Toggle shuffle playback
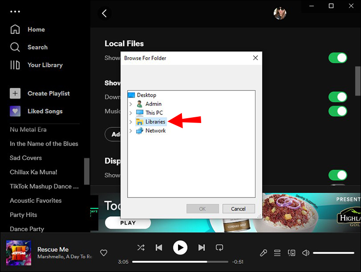Screen dimensions: 361x272 click(141, 247)
